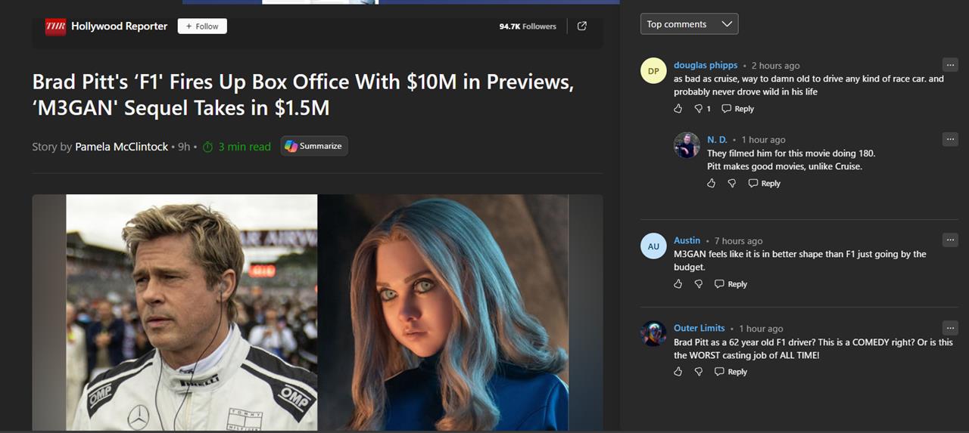The image size is (969, 433).
Task: Click the 3 min read label
Action: (x=245, y=147)
